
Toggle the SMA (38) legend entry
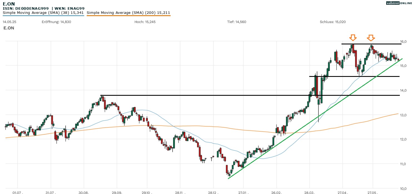pyautogui.click(x=43, y=12)
